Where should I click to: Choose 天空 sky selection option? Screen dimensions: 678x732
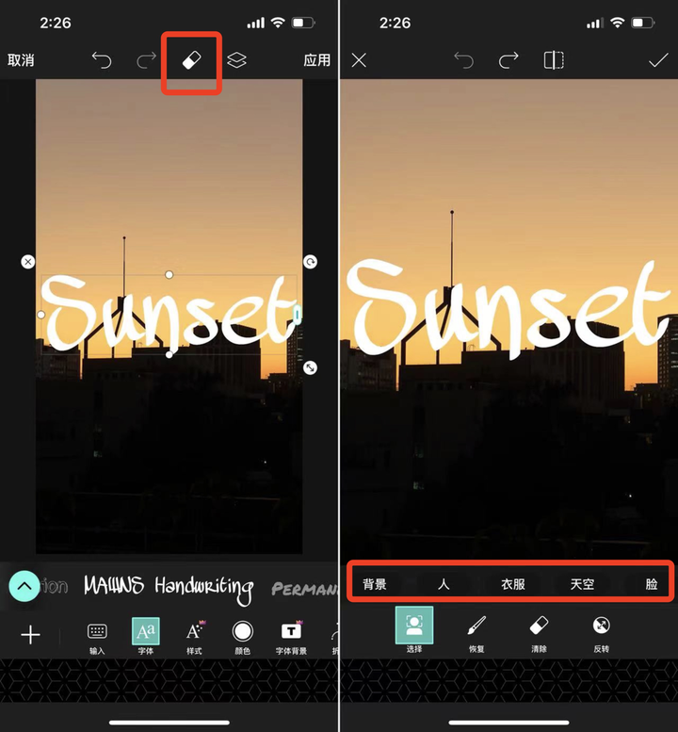coord(582,584)
